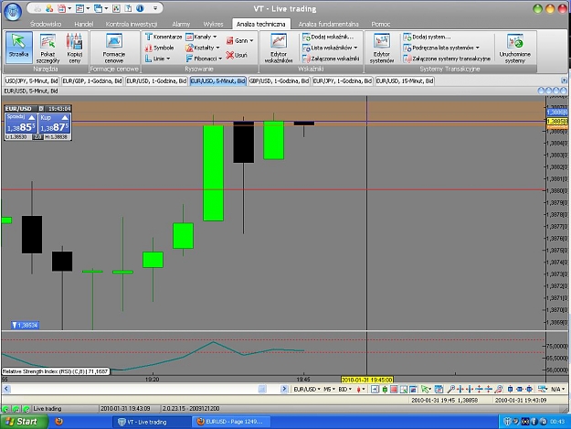The height and width of the screenshot is (429, 571).
Task: Expand Lista wskaźników dropdown
Action: point(330,48)
